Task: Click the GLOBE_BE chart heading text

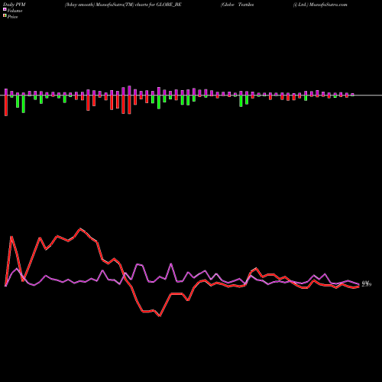Action: pos(123,5)
